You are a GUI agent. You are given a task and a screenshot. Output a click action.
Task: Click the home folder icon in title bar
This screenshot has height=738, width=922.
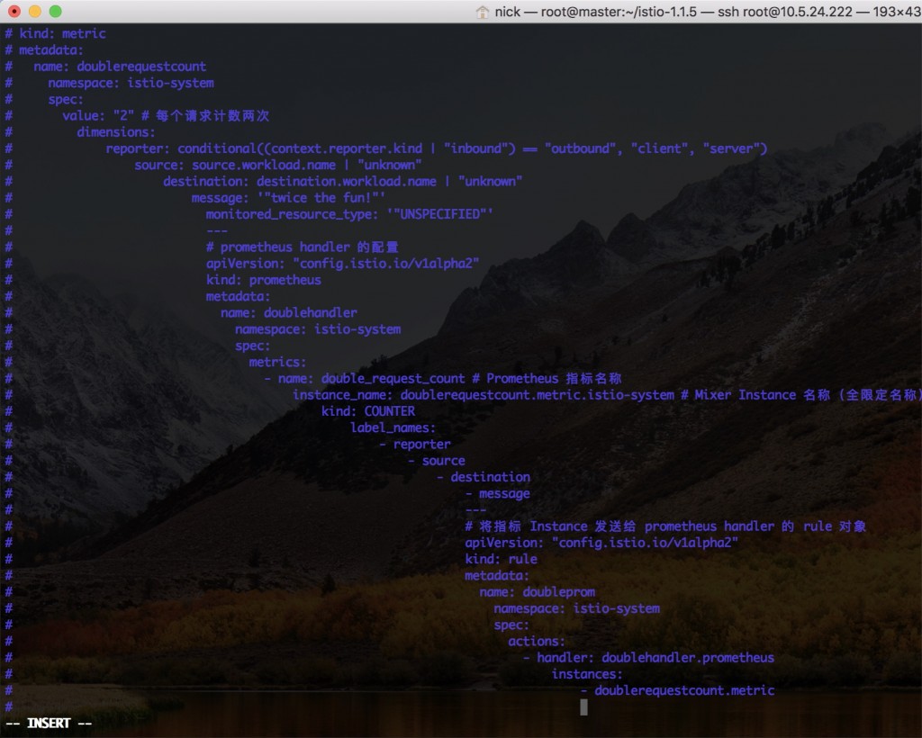click(x=483, y=12)
